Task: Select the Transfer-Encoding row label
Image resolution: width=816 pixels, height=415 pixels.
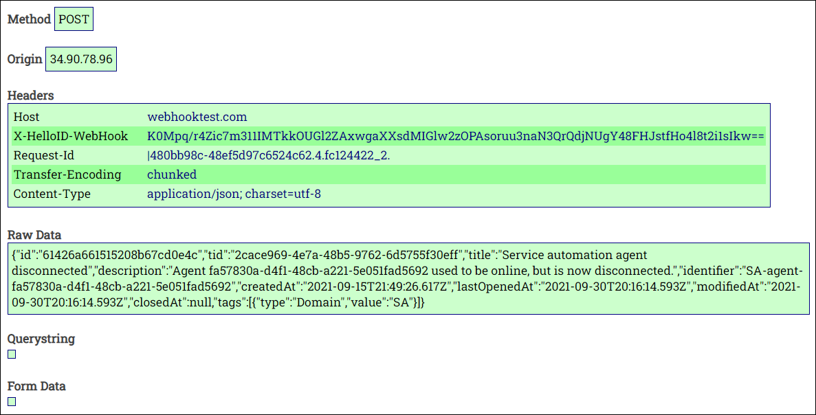Action: [67, 175]
